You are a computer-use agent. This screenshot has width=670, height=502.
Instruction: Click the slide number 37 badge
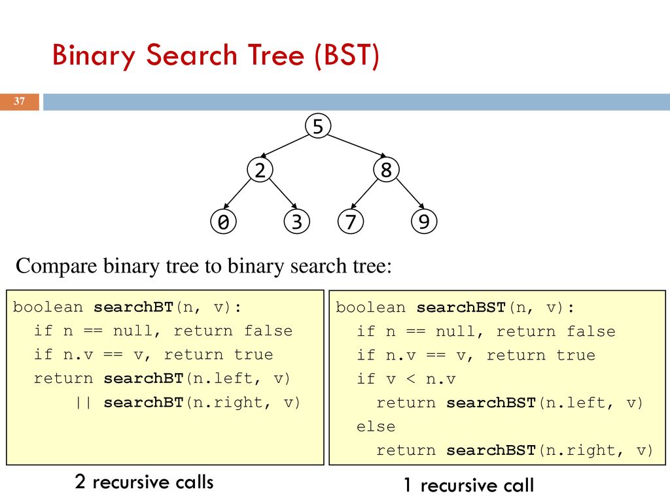(x=19, y=101)
